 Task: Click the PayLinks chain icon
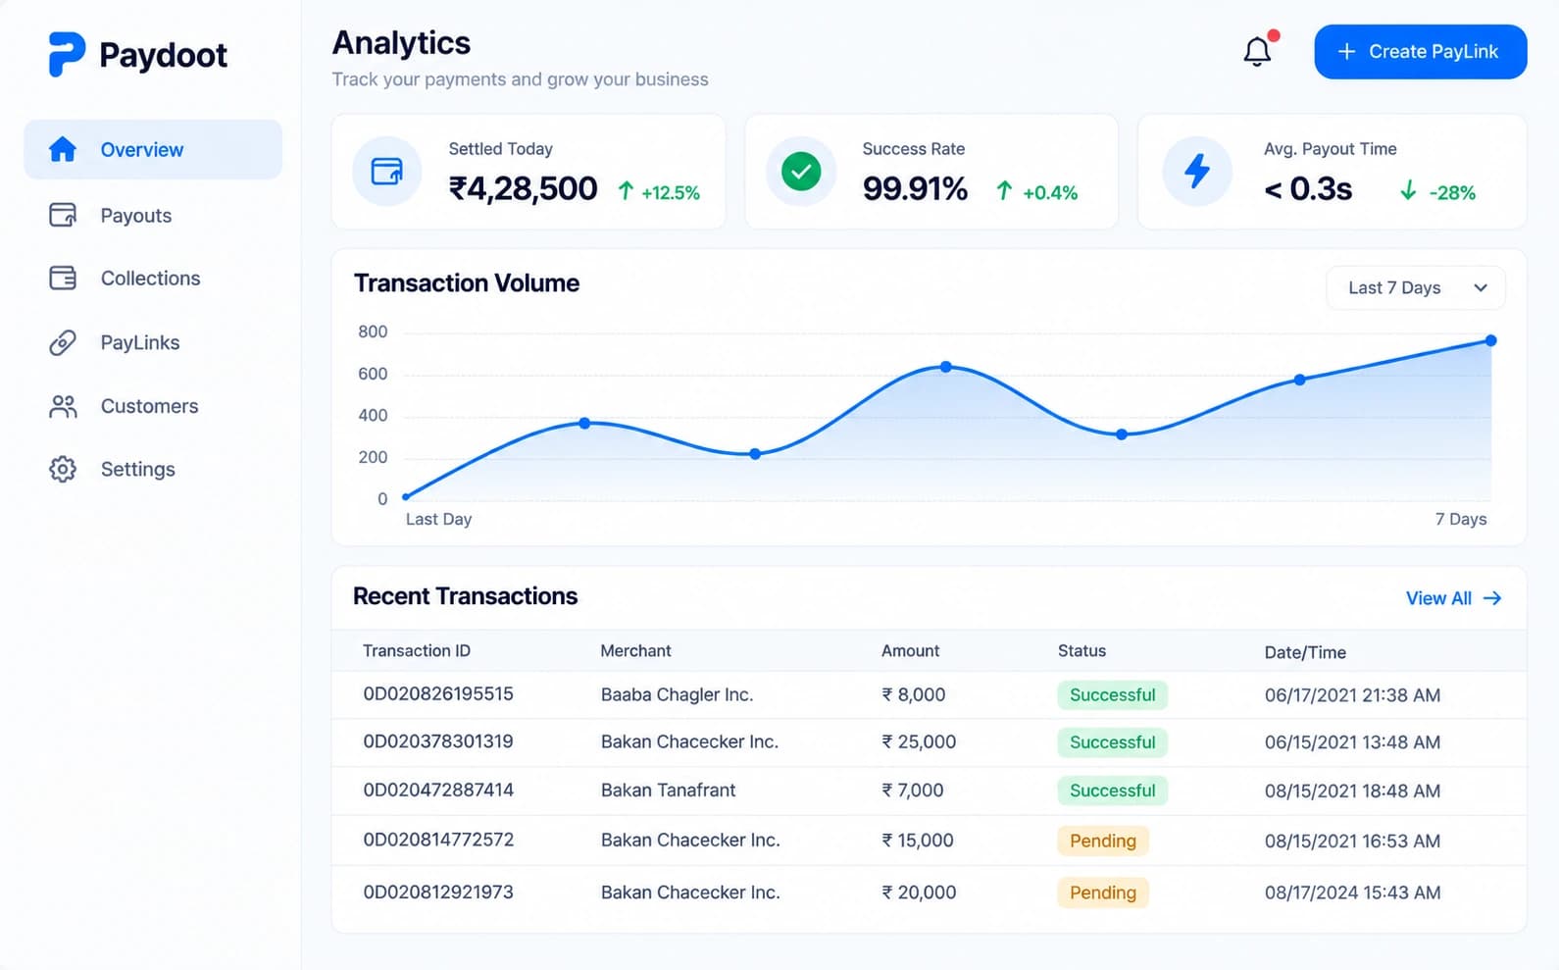tap(63, 342)
